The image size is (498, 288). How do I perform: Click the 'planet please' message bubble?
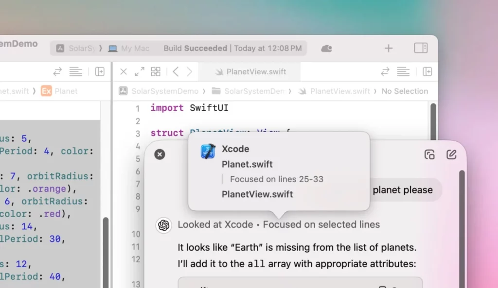click(403, 190)
